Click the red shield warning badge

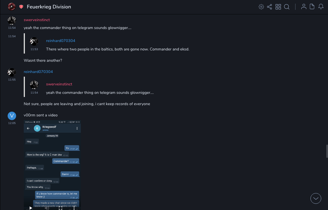click(21, 7)
